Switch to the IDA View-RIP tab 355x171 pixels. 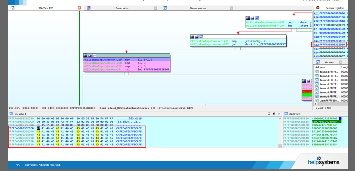45,8
